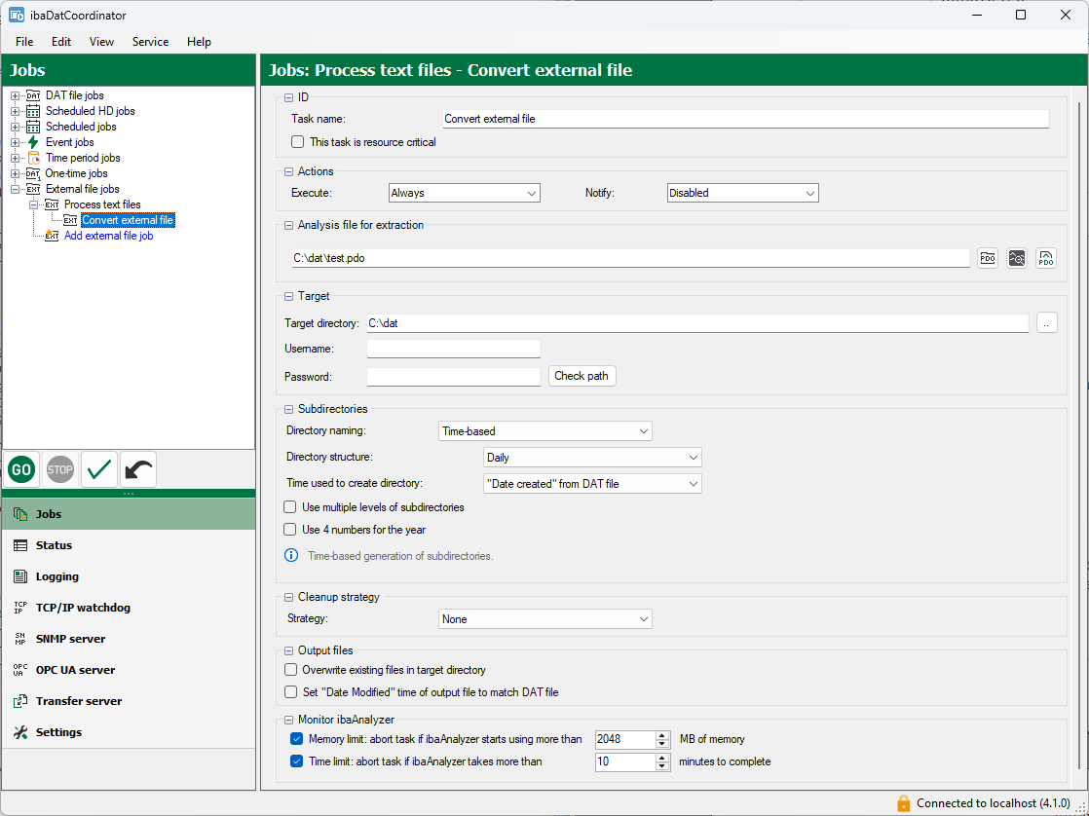Click the Event jobs lightning icon

click(x=33, y=142)
